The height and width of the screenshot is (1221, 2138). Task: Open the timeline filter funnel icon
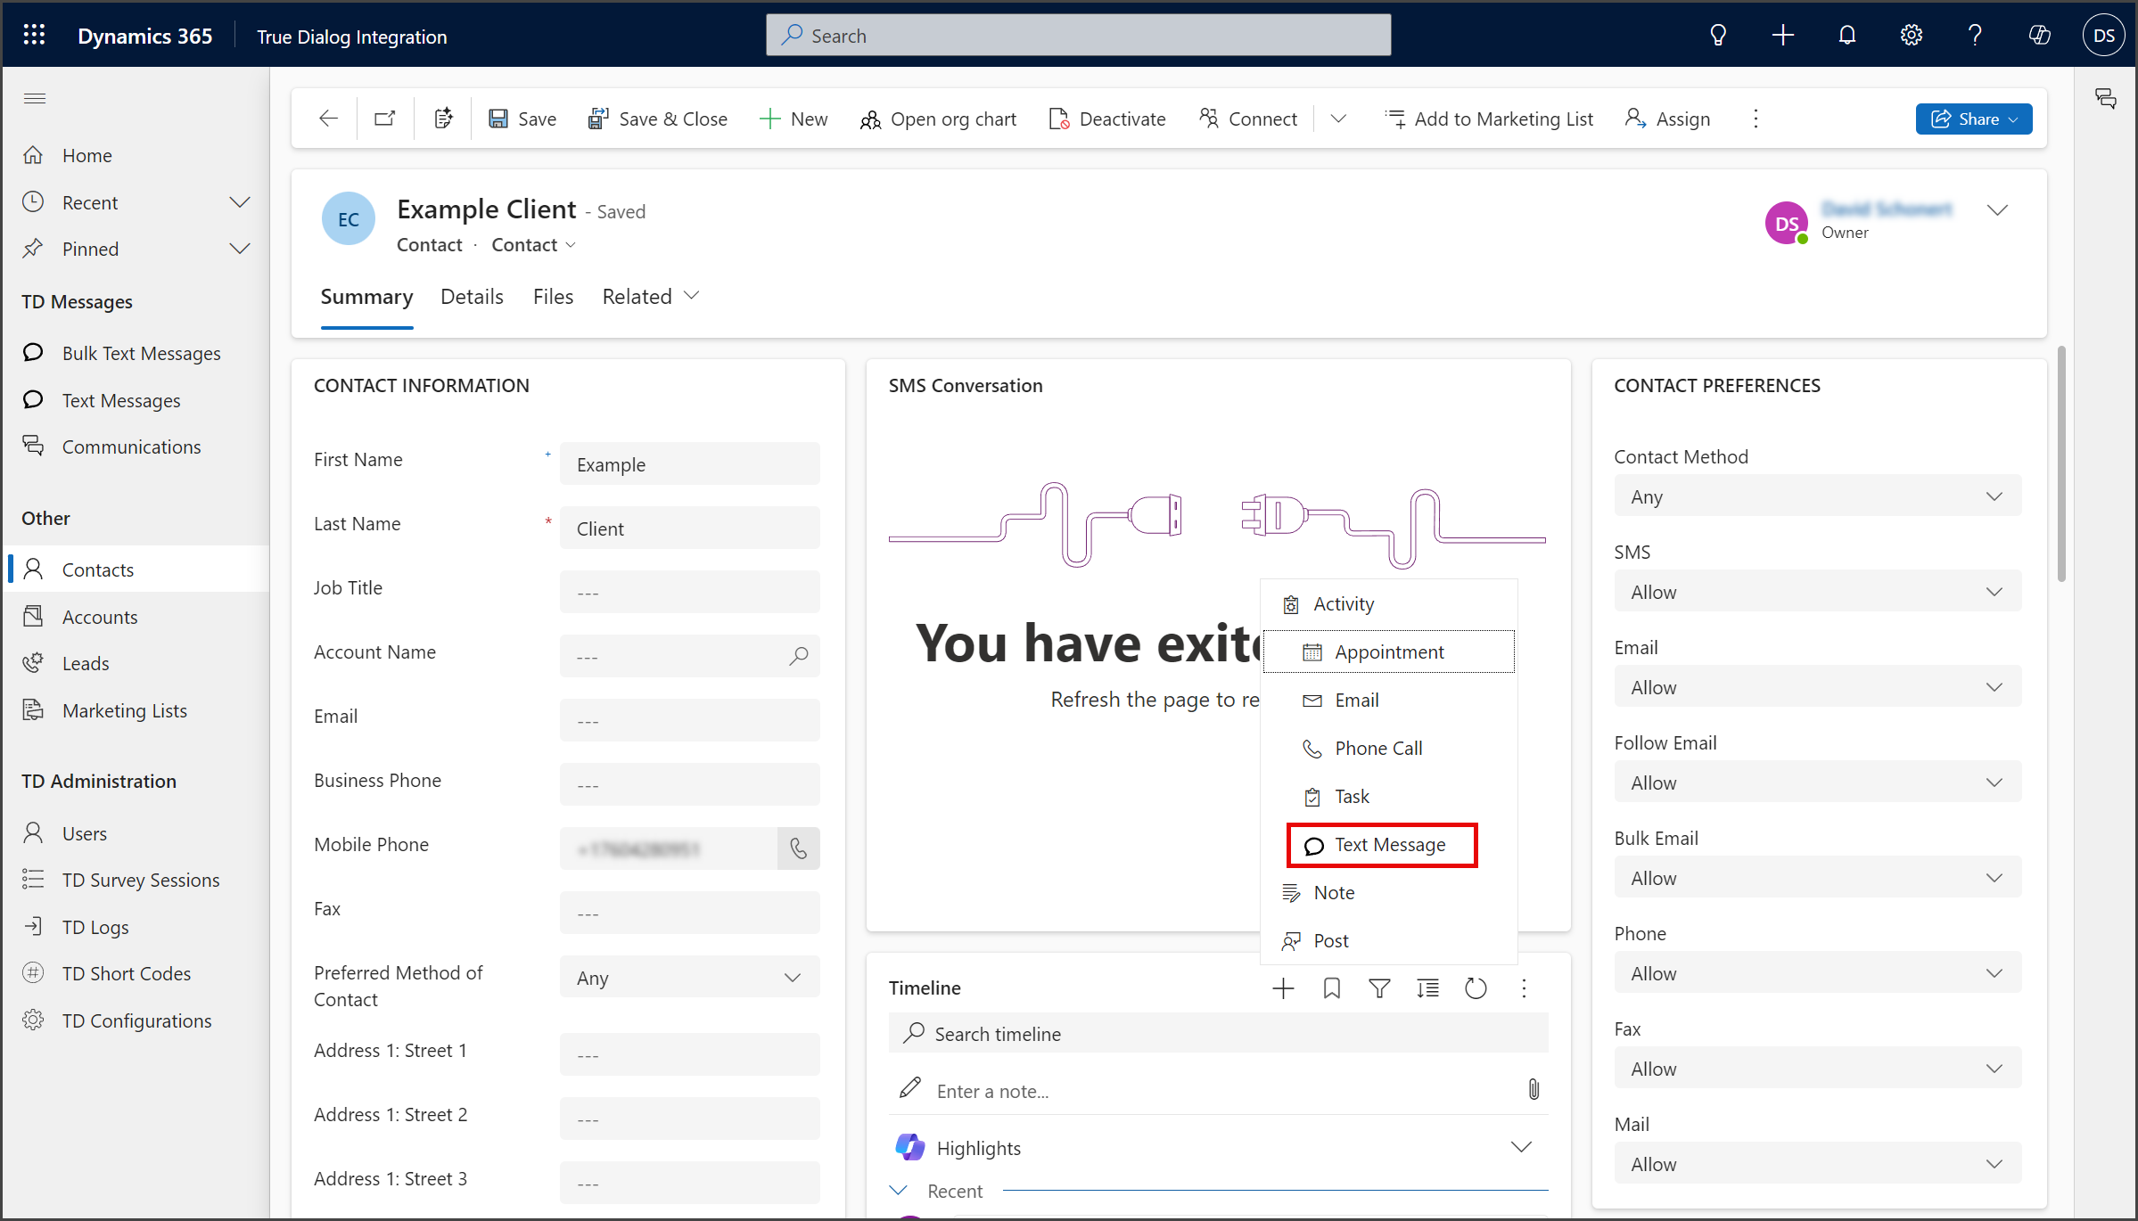pyautogui.click(x=1379, y=988)
